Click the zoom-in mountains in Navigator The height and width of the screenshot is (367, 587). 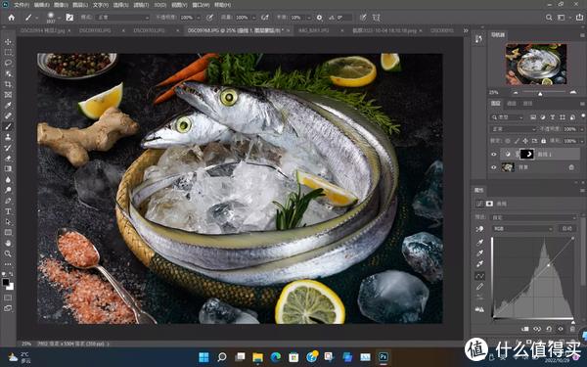(x=573, y=92)
